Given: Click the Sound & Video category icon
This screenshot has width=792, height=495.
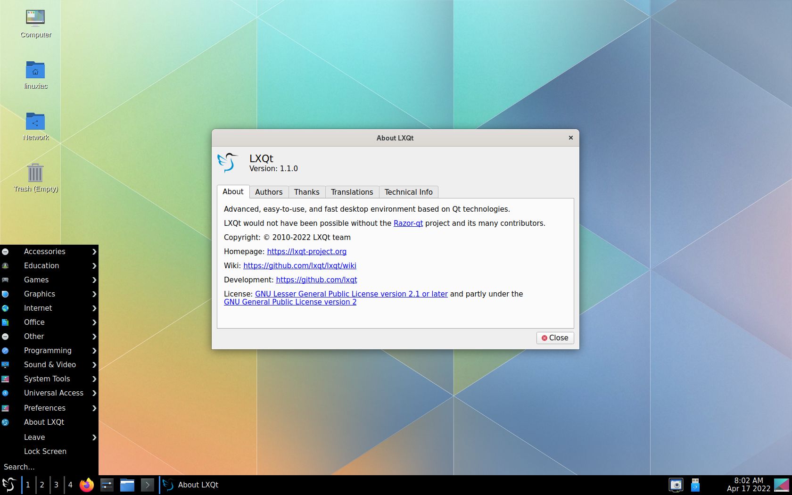Looking at the screenshot, I should (x=5, y=365).
